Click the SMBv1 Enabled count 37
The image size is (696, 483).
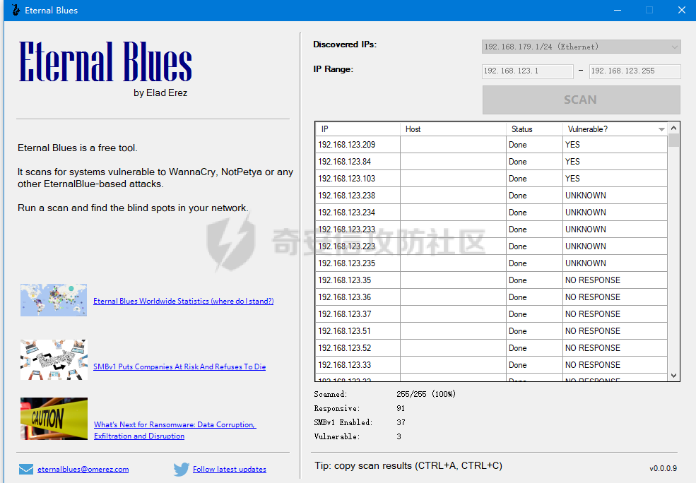point(401,422)
